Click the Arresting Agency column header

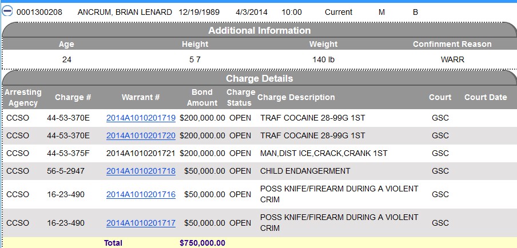pos(23,98)
